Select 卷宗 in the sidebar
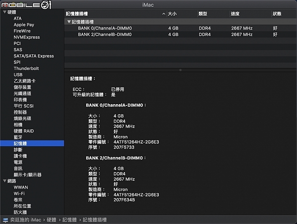Image resolution: width=297 pixels, height=224 pixels. point(18,200)
